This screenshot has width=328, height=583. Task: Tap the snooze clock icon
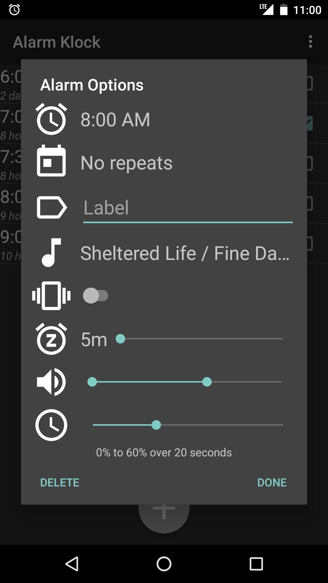coord(51,339)
